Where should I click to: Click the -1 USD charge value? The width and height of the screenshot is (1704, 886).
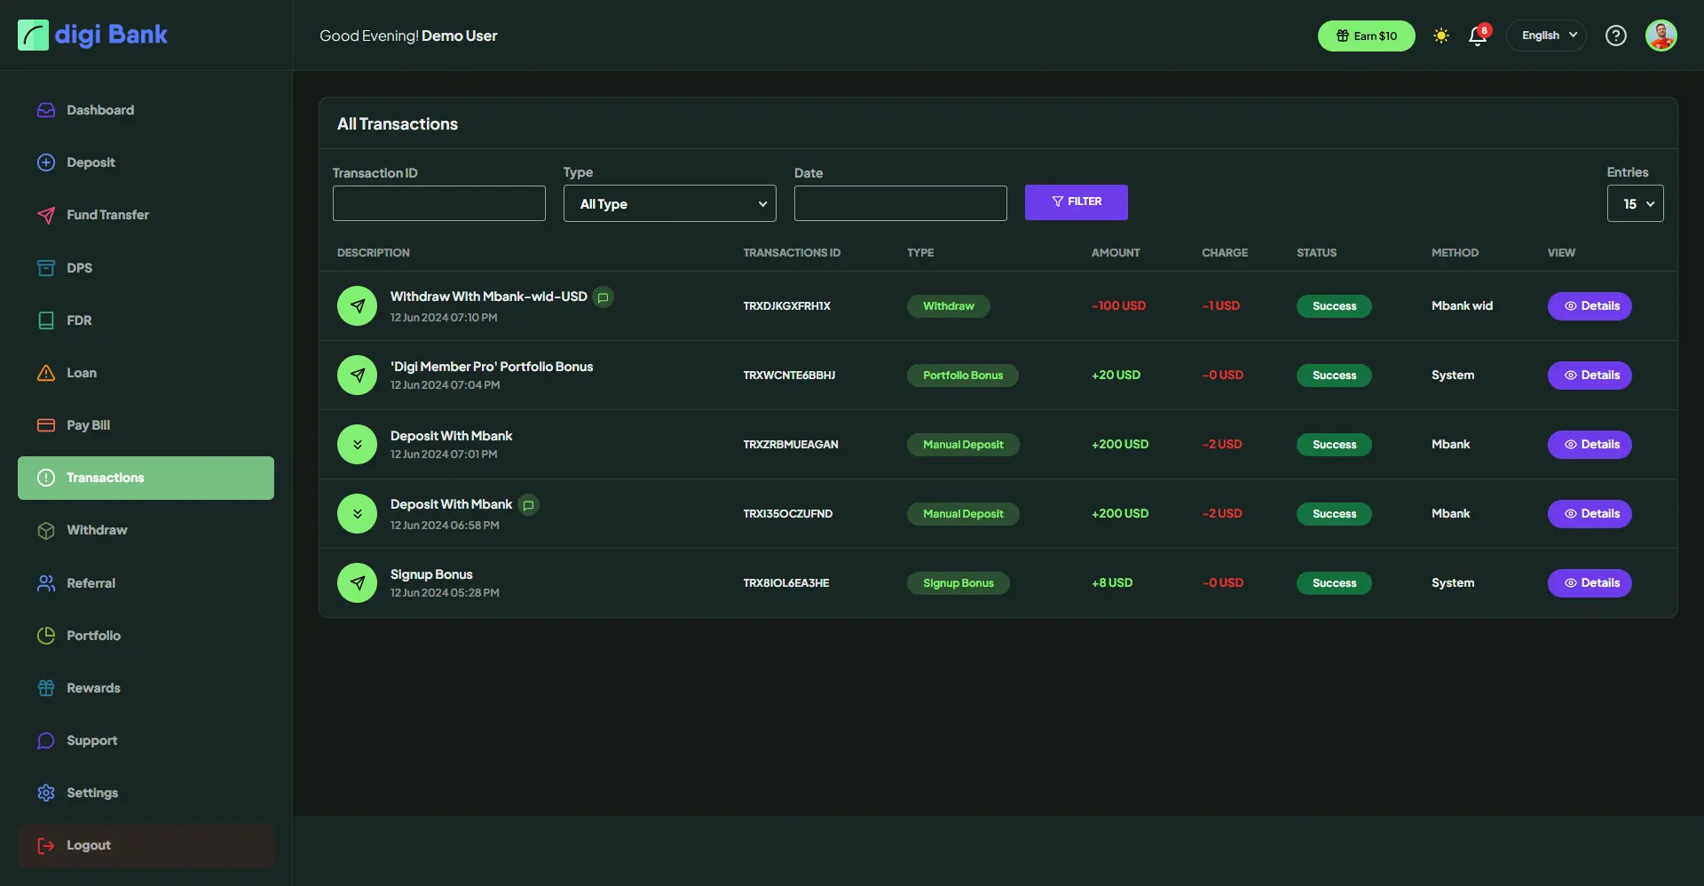click(1221, 306)
